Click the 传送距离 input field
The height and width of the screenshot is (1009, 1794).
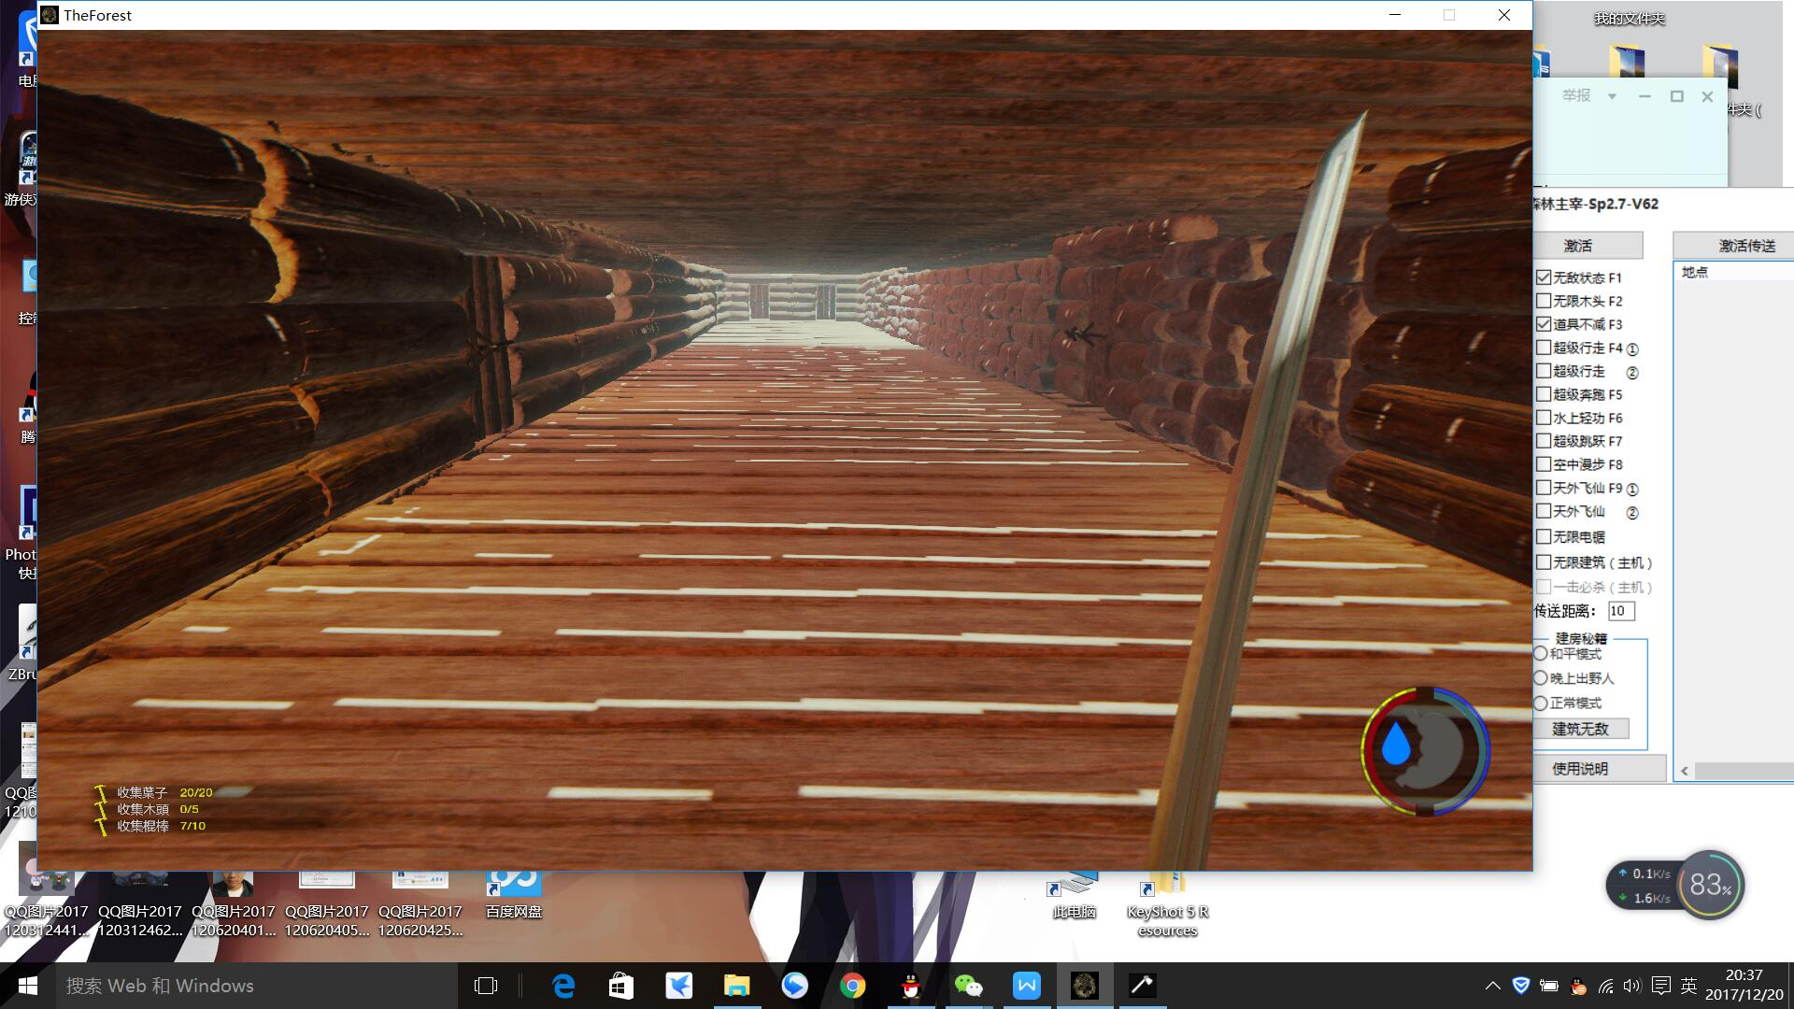1621,611
